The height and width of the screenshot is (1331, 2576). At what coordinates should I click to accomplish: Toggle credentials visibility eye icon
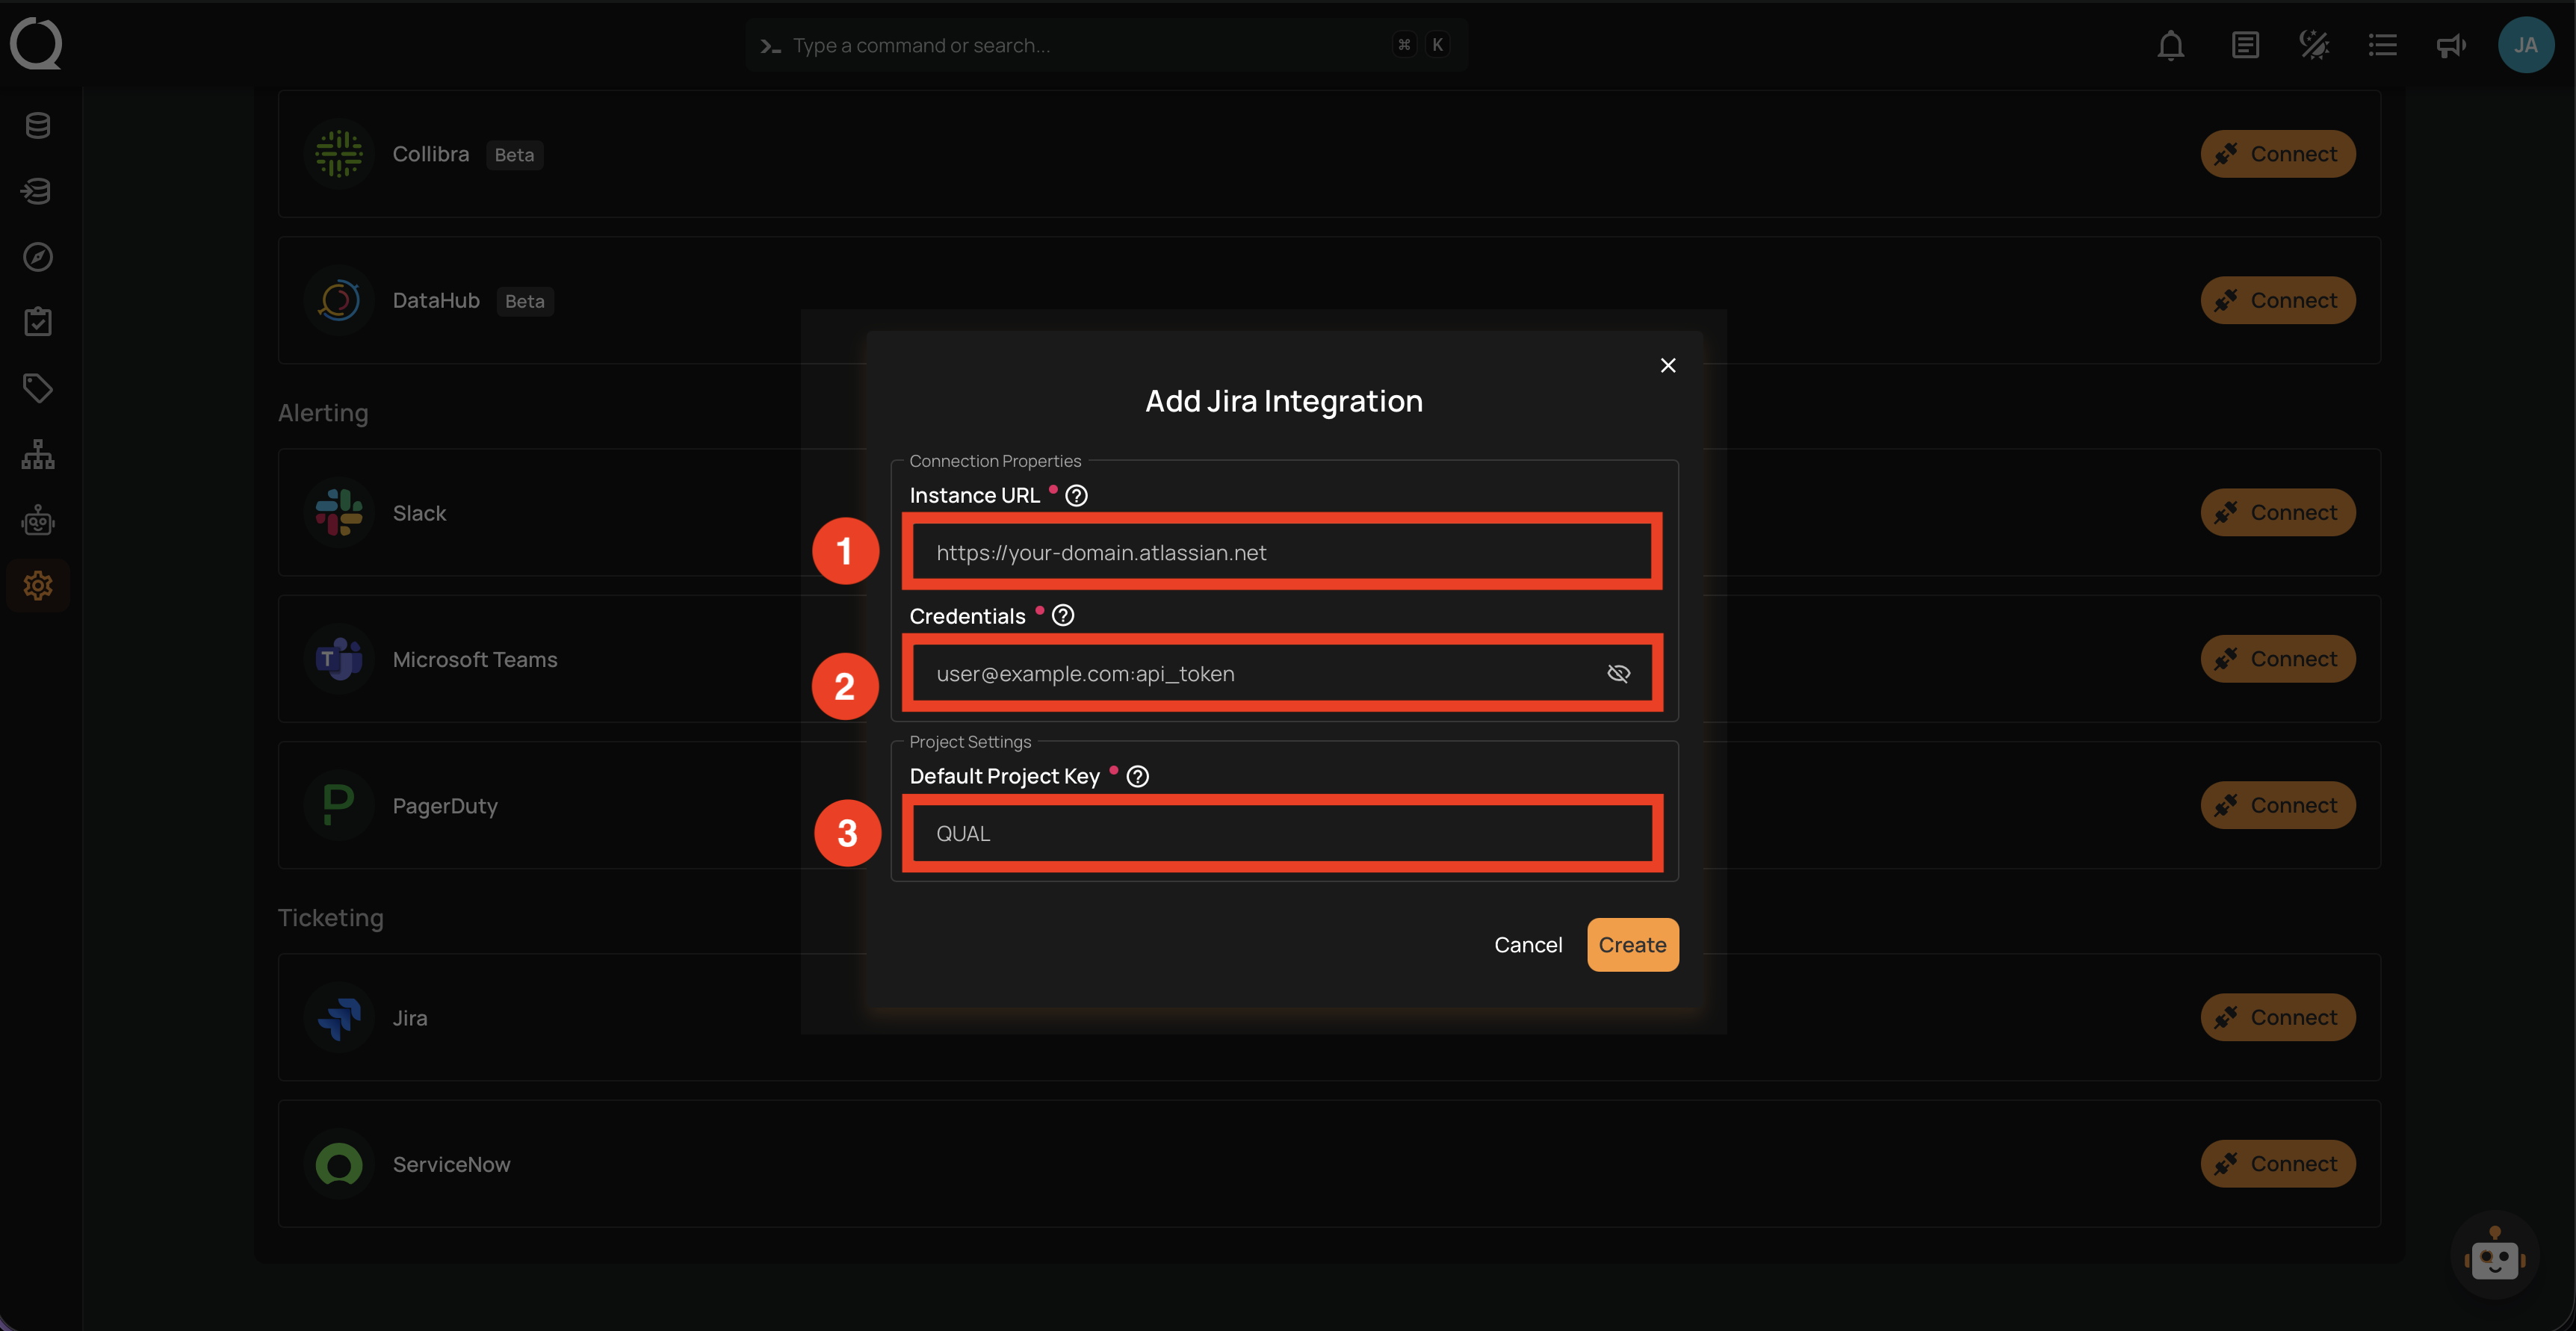1618,674
